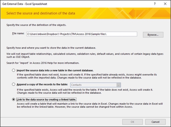This screenshot has width=171, height=127.
Task: Click the OK button
Action: (x=132, y=122)
